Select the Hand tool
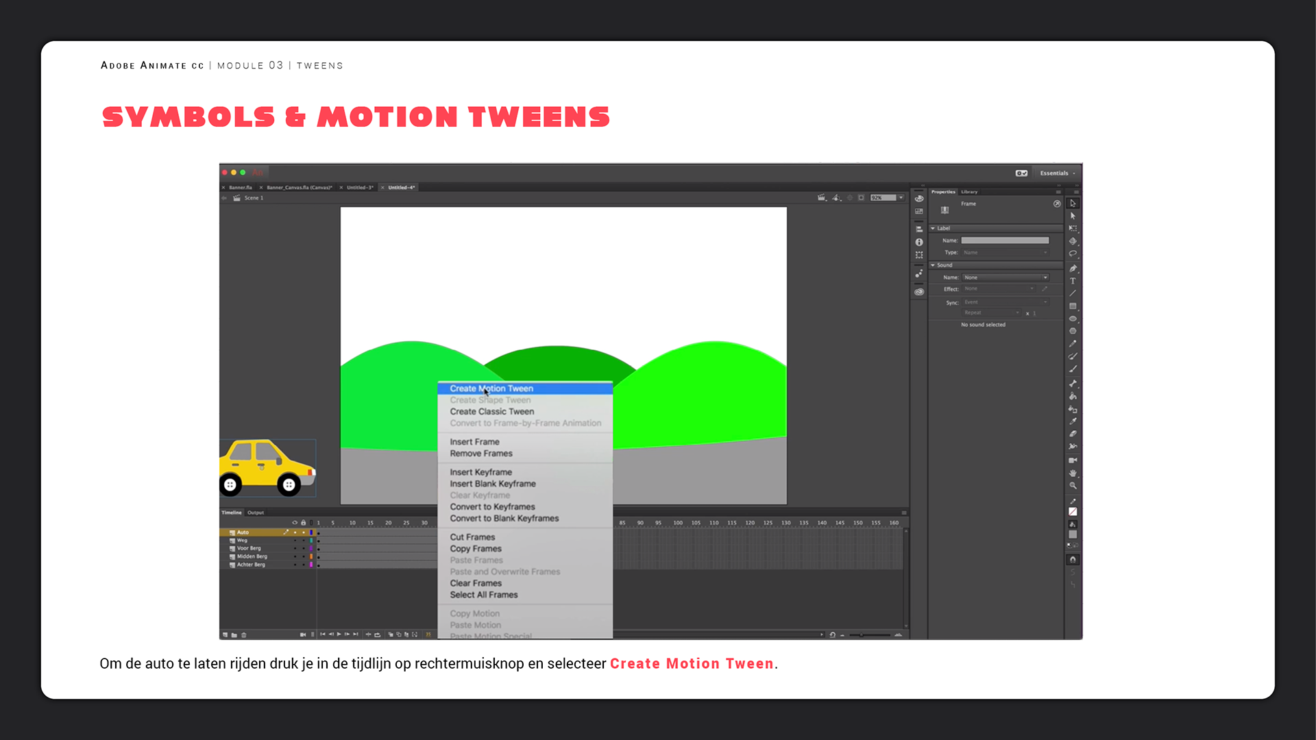This screenshot has width=1316, height=740. coord(1073,473)
